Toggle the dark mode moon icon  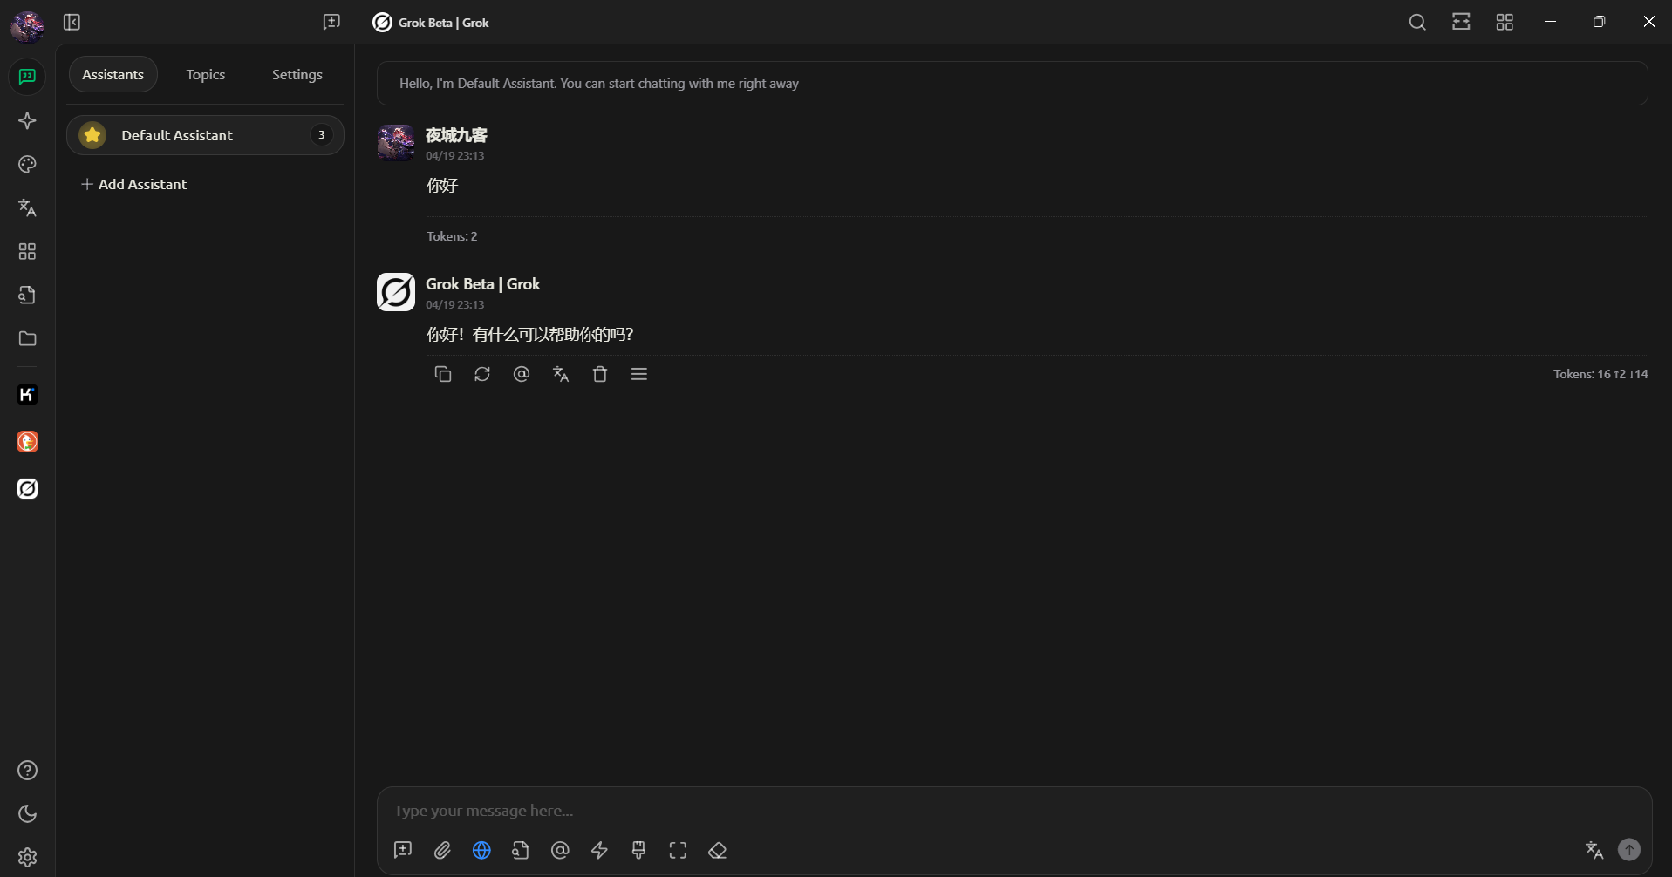click(27, 814)
